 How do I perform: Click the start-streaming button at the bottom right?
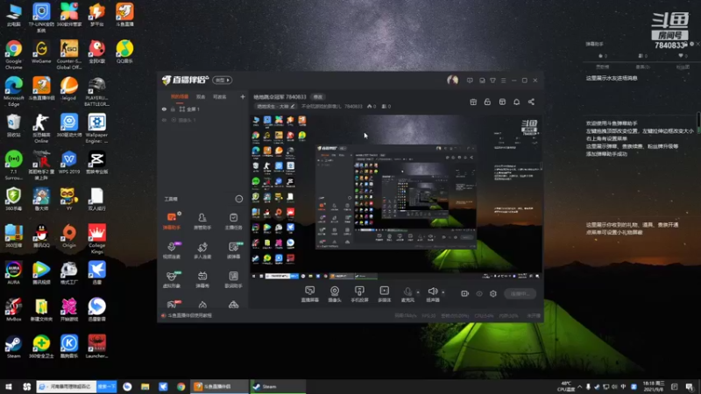520,293
